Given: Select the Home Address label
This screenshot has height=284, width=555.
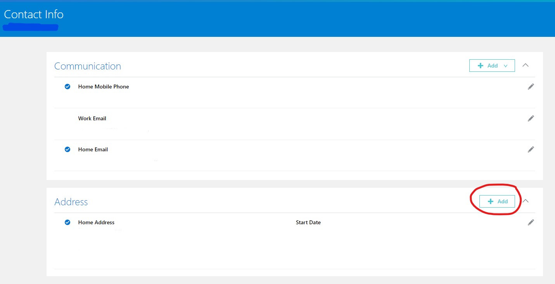Looking at the screenshot, I should coord(96,222).
